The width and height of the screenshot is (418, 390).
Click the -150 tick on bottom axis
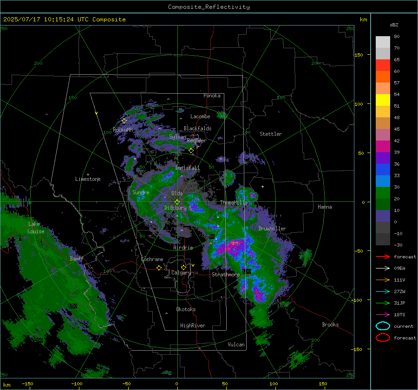pyautogui.click(x=27, y=384)
